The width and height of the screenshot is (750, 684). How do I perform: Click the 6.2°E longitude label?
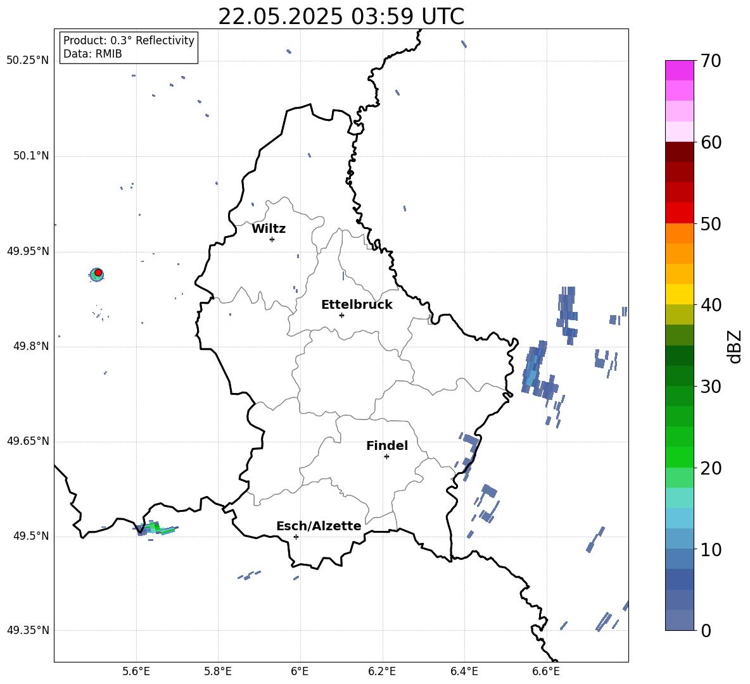(x=382, y=671)
